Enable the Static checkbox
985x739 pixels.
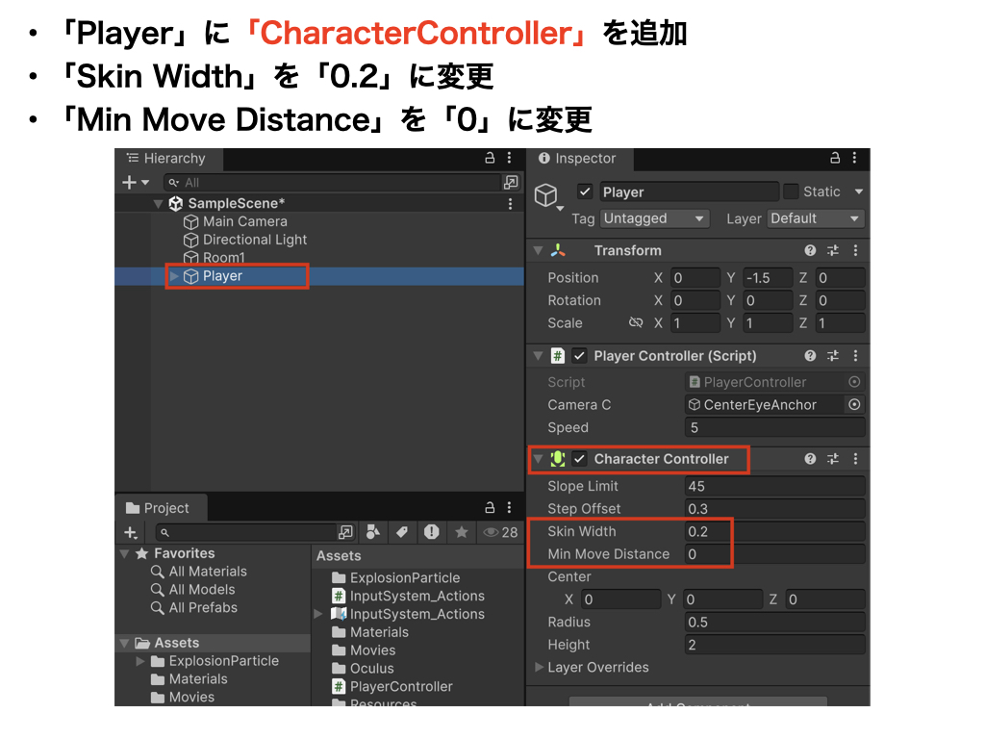791,191
